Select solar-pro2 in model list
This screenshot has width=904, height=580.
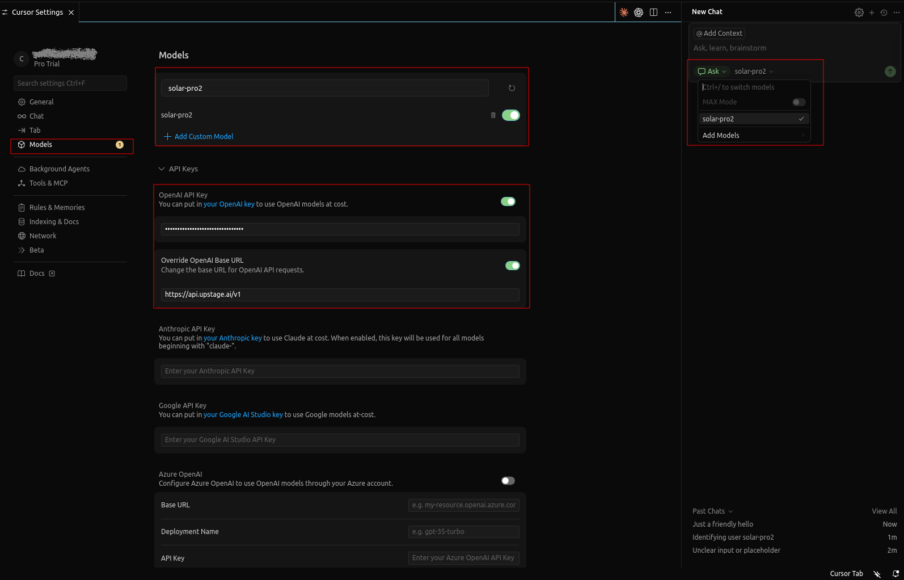754,119
